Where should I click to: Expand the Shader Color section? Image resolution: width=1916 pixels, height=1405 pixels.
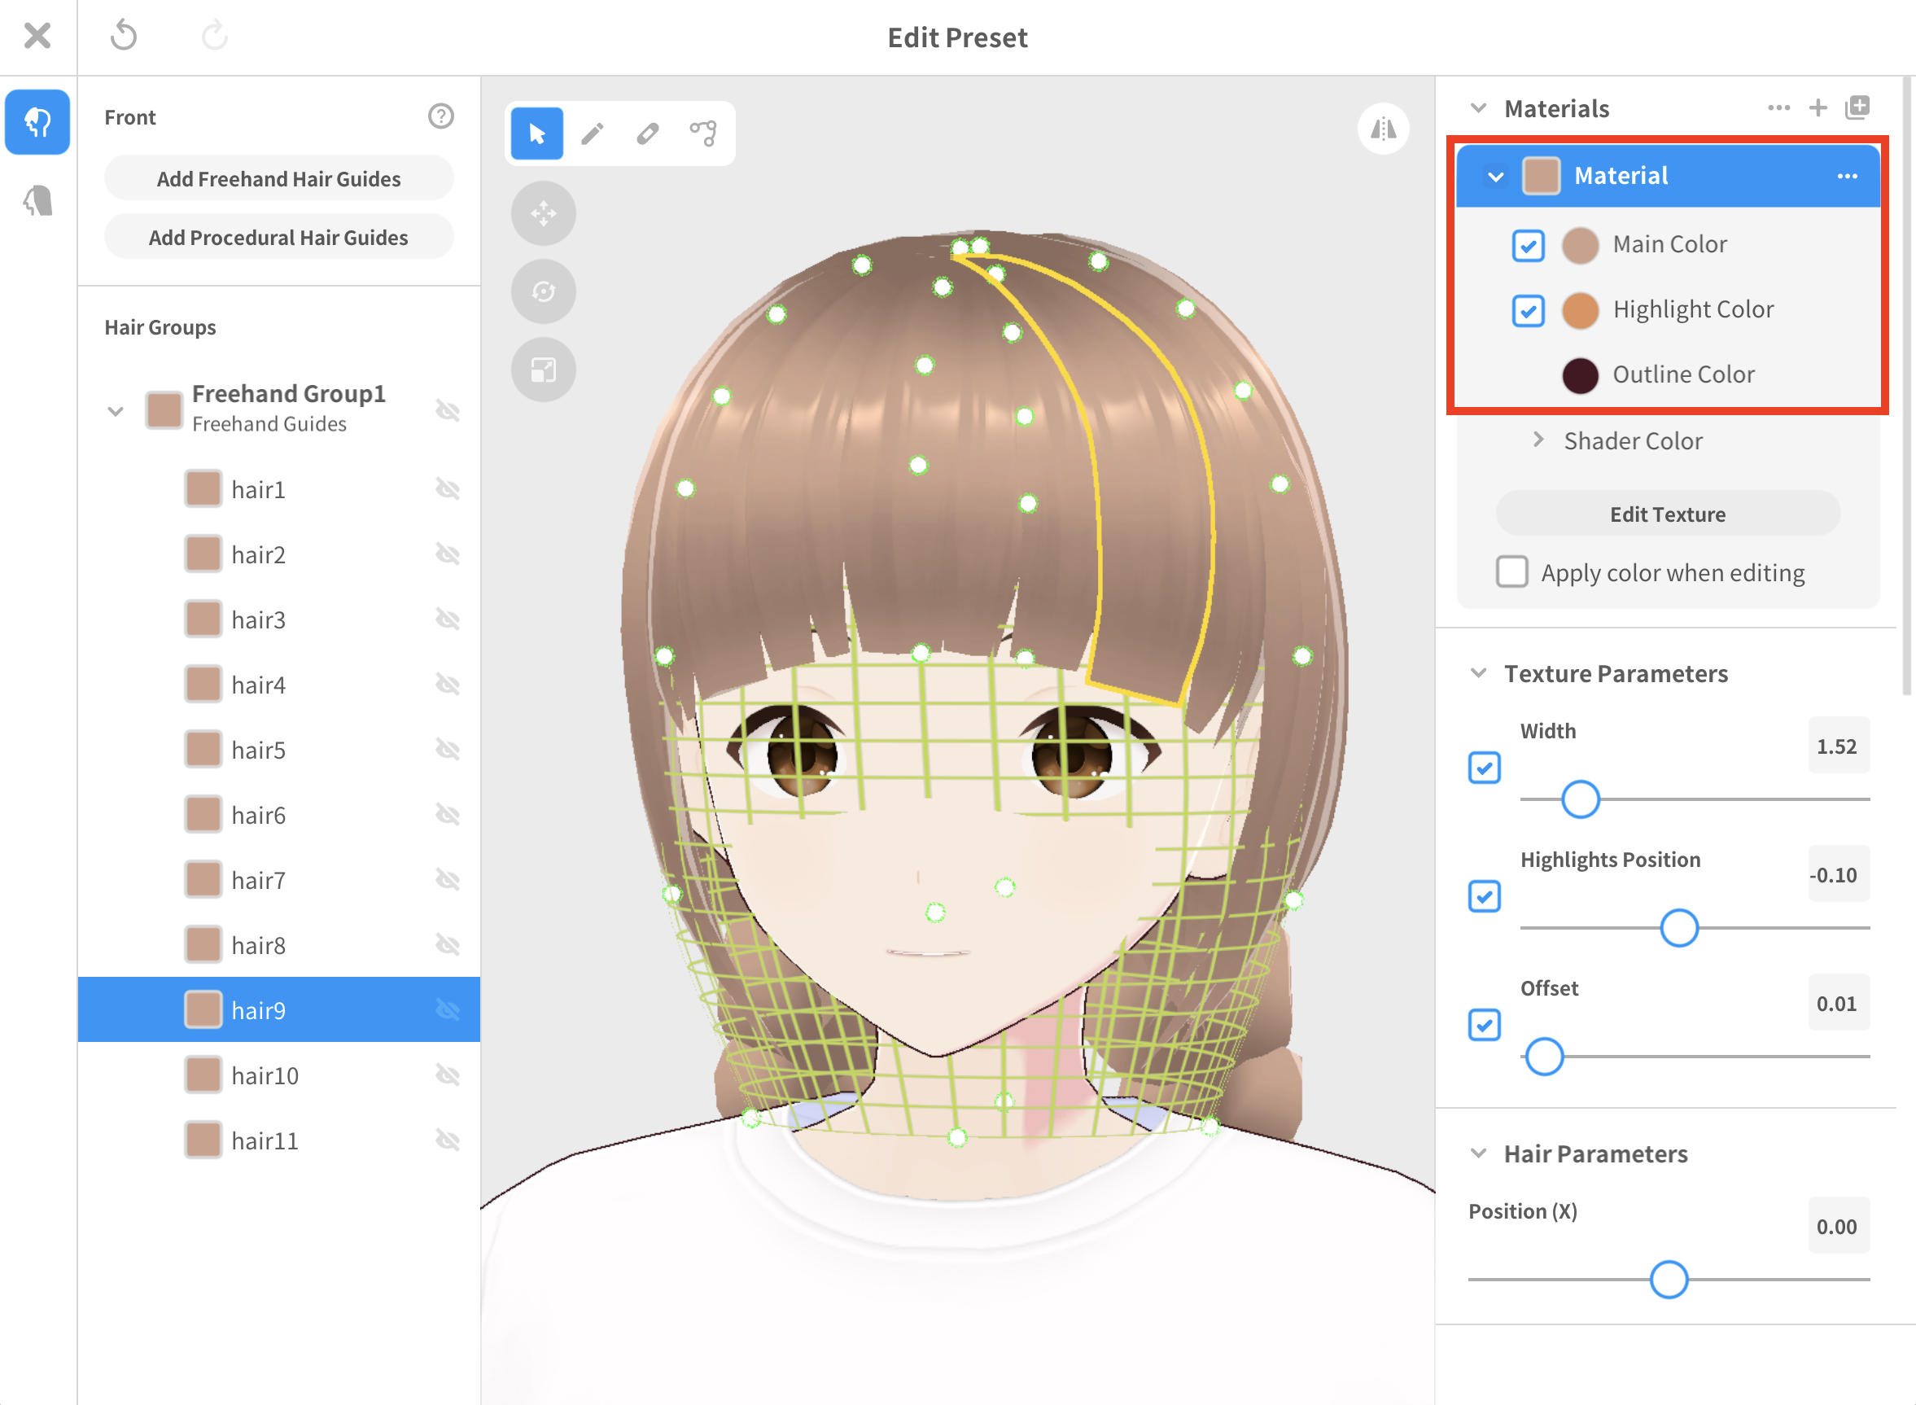pos(1538,440)
